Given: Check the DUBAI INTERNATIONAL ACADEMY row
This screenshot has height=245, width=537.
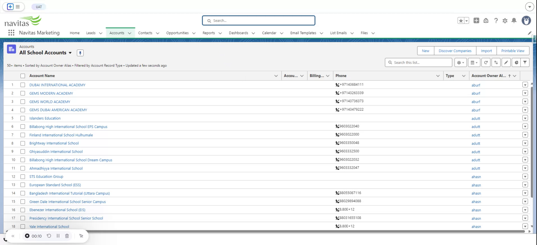Looking at the screenshot, I should pyautogui.click(x=23, y=85).
